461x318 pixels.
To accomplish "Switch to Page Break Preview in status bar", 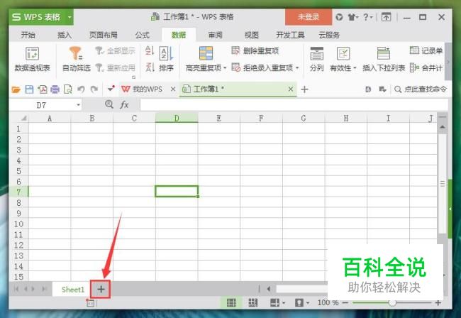I will tap(253, 302).
